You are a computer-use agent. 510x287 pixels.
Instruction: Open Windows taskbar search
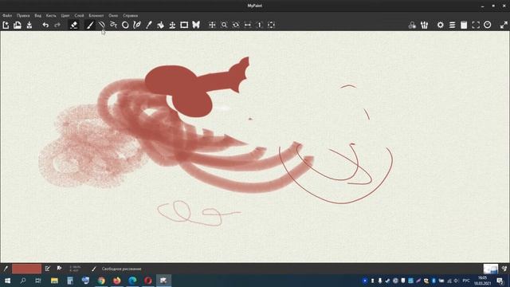[23, 281]
